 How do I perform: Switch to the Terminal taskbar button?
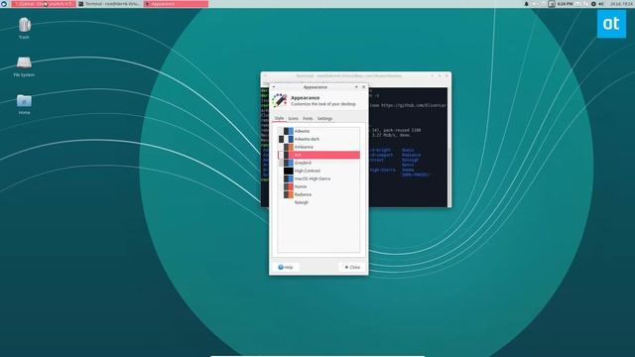pyautogui.click(x=109, y=4)
